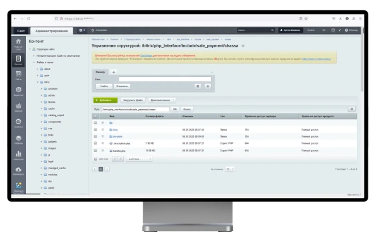Viewport: 379px width, 234px height.
Task: Click the edit pencil icon below table
Action: (115, 159)
